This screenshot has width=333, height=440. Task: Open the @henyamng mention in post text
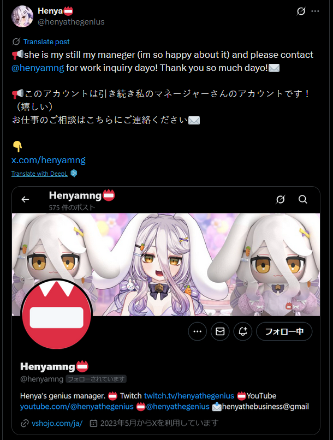[38, 68]
